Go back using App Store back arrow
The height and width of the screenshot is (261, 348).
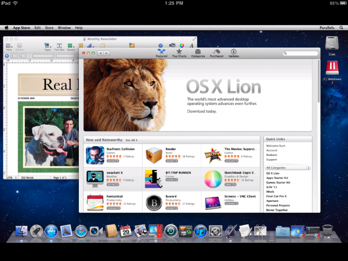pos(101,53)
